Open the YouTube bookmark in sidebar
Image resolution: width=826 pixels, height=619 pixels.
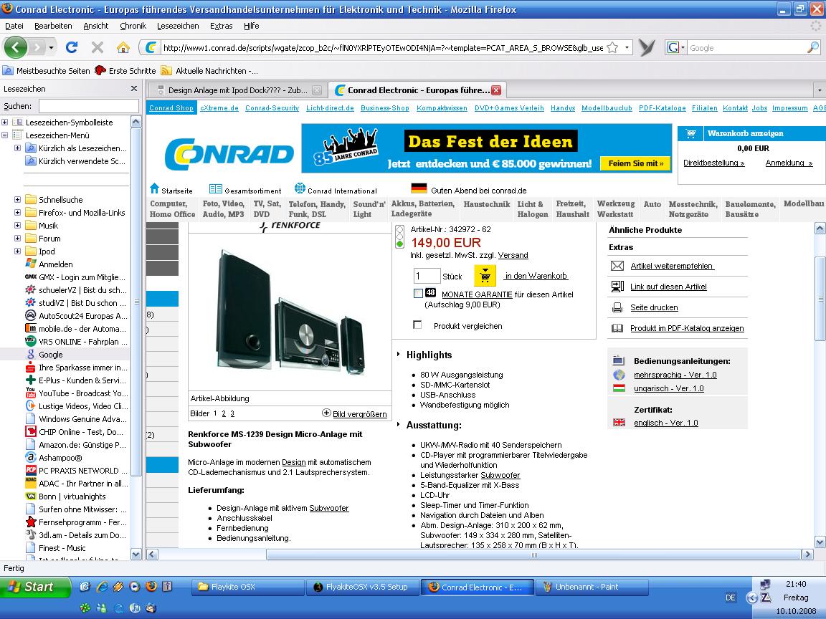click(76, 393)
